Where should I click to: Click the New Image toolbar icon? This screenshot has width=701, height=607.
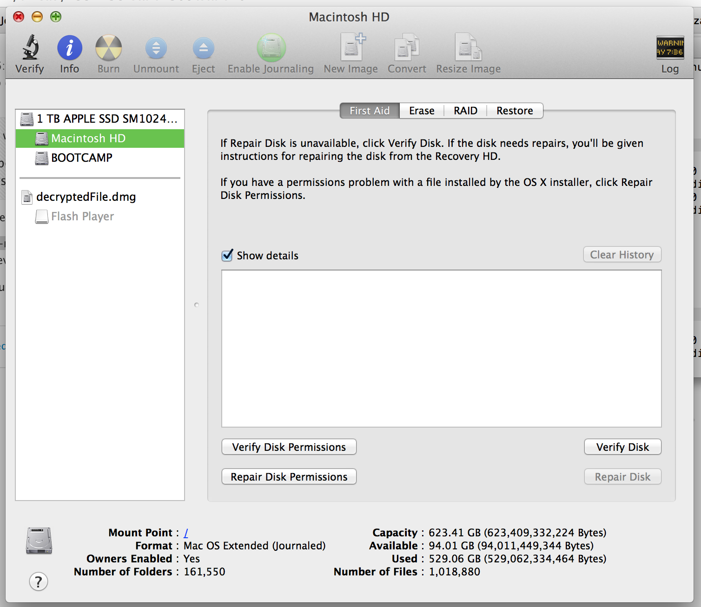pos(352,47)
